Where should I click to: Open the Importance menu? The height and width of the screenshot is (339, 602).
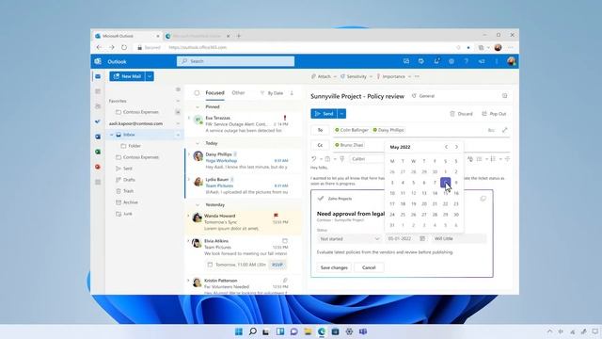393,76
